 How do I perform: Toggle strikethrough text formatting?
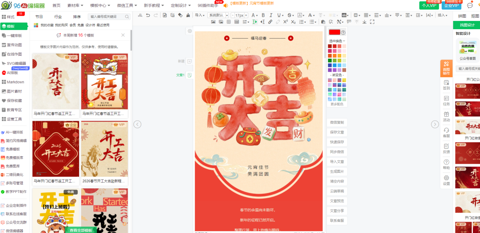pos(289,15)
